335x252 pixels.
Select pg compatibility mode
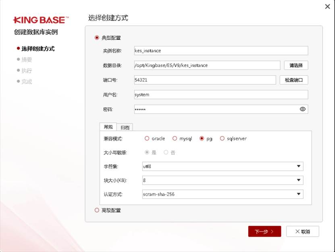[x=202, y=139]
